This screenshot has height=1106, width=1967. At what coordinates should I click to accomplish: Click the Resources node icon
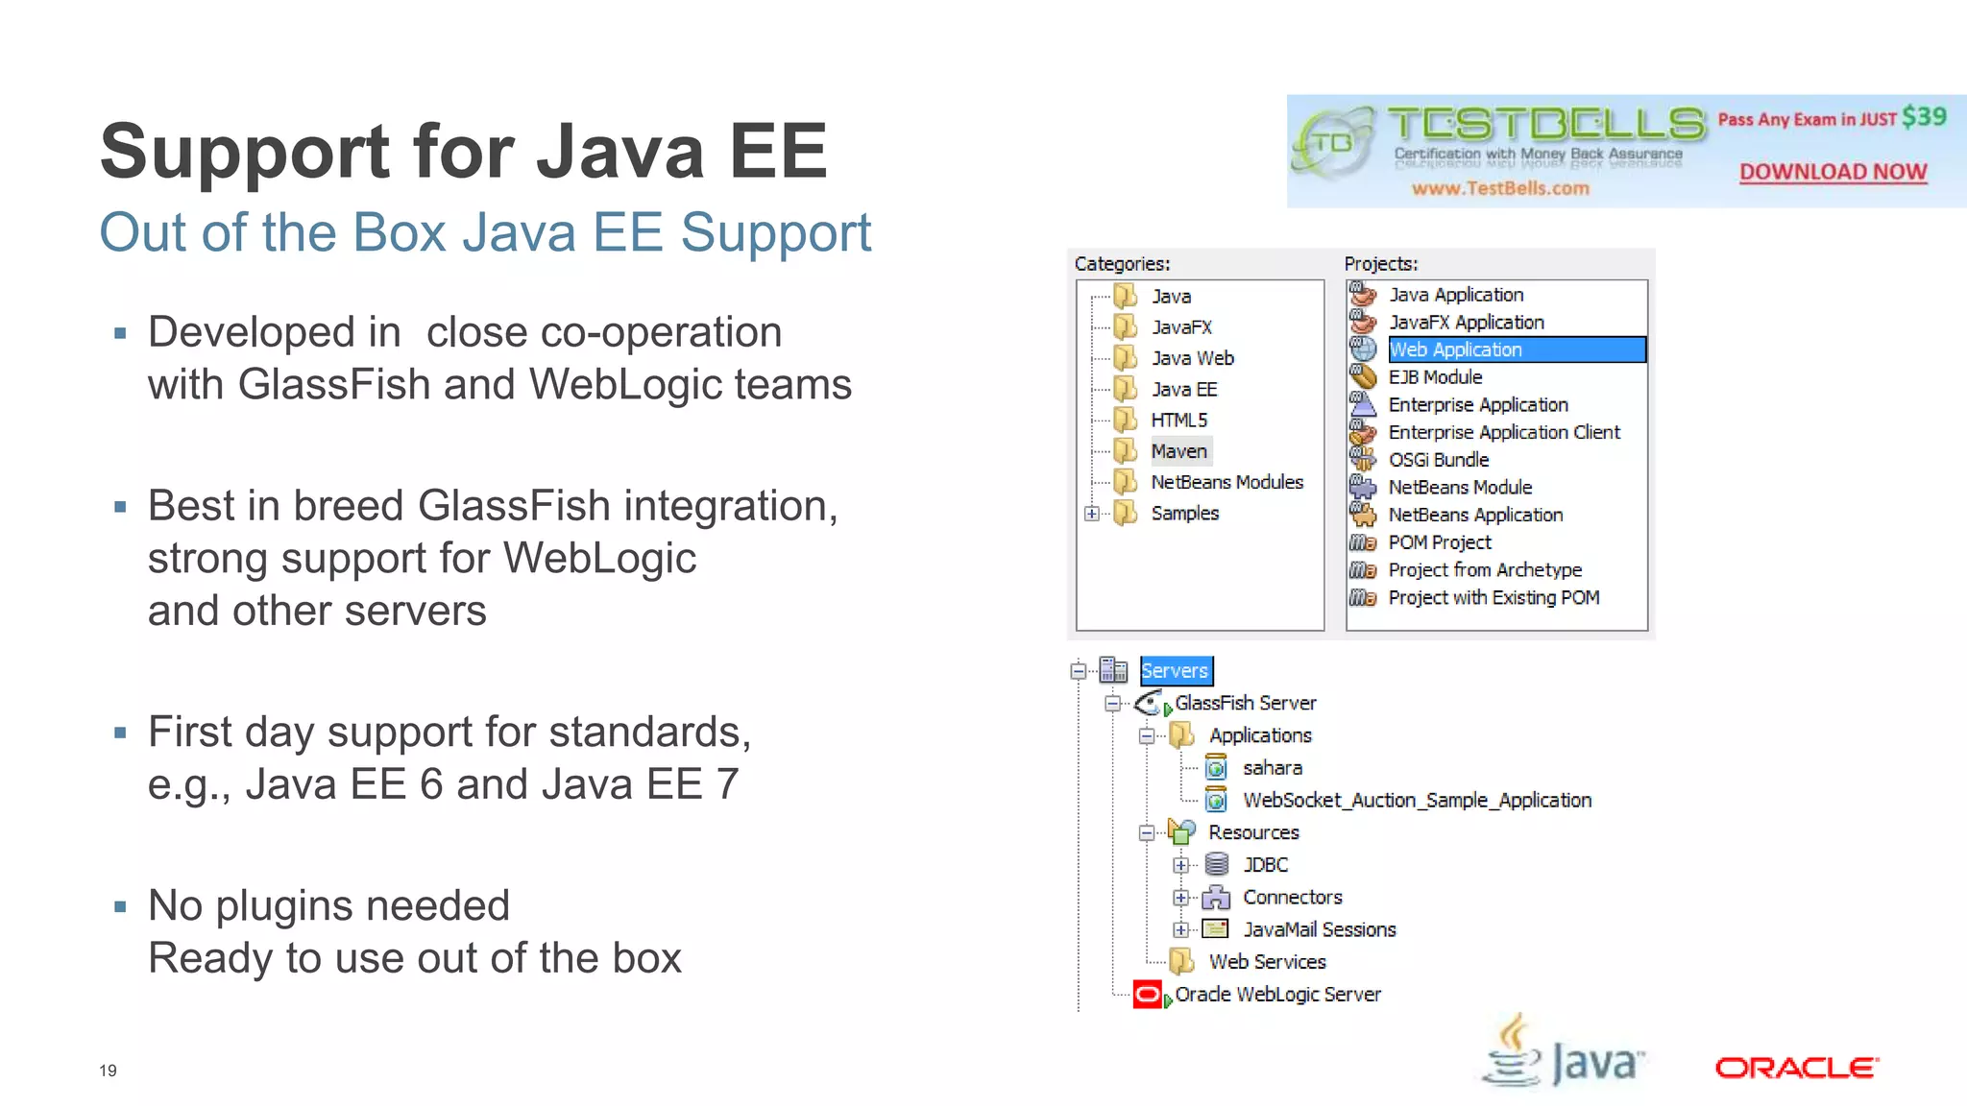[x=1181, y=831]
